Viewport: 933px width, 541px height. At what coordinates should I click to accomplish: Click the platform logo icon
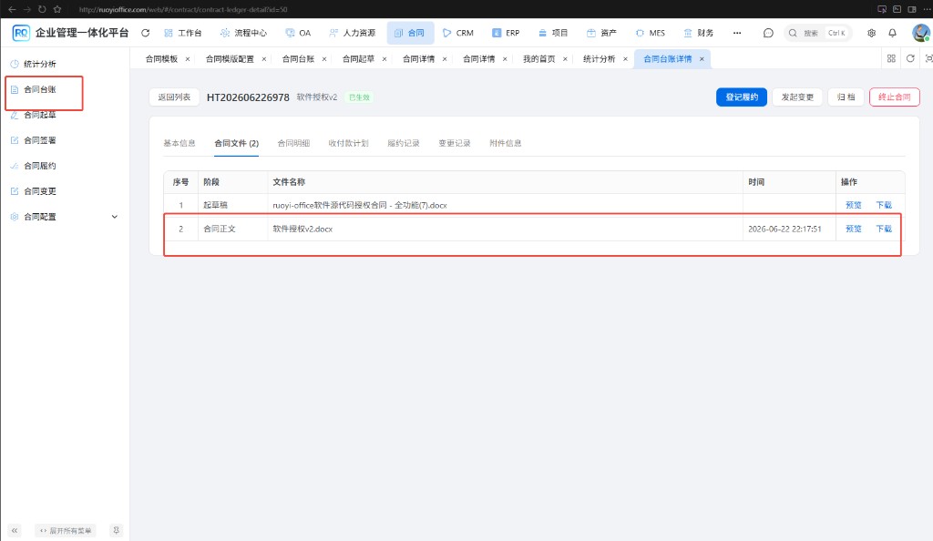[x=21, y=33]
